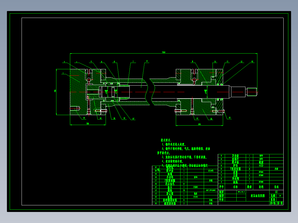Viewport: 298px width, 223px height.
Task: Click the 审核 label in title block
Action: (x=221, y=200)
